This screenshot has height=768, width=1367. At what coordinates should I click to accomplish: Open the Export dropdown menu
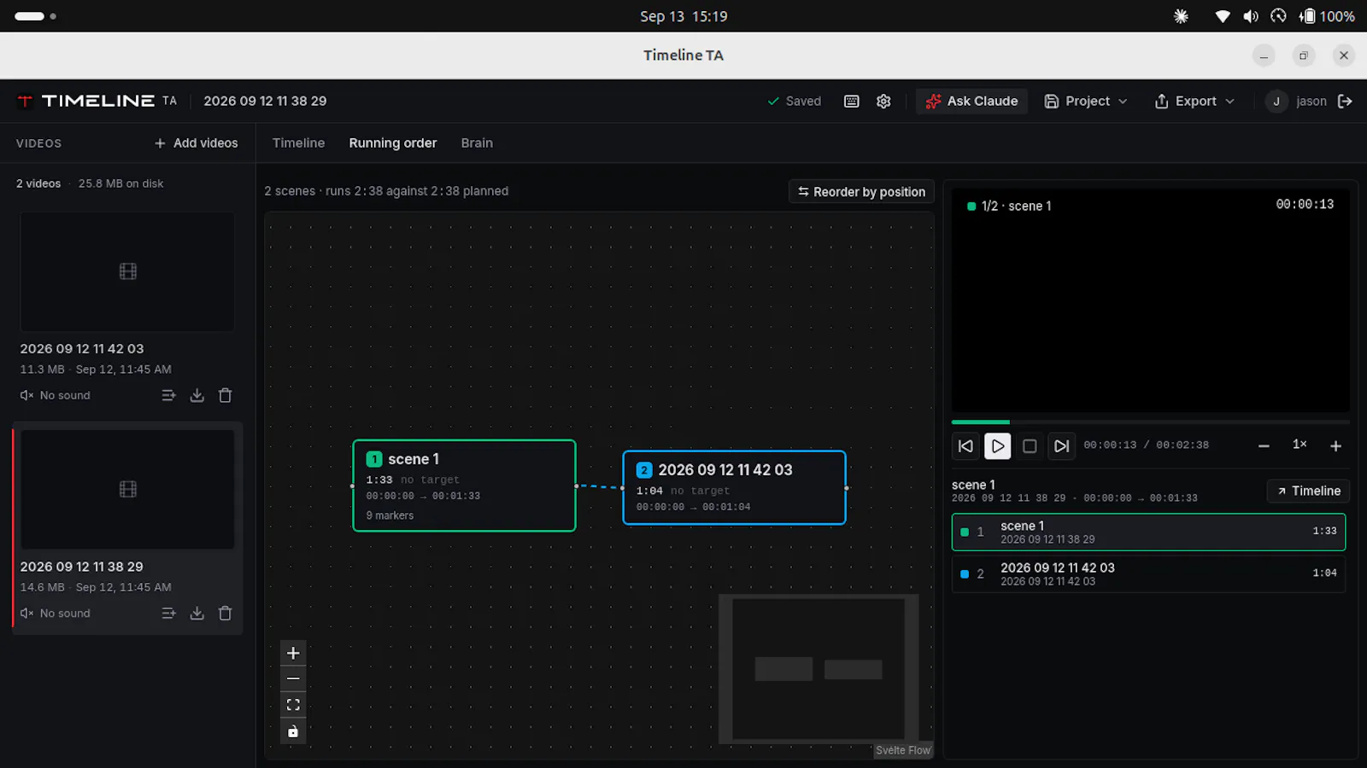click(1194, 101)
